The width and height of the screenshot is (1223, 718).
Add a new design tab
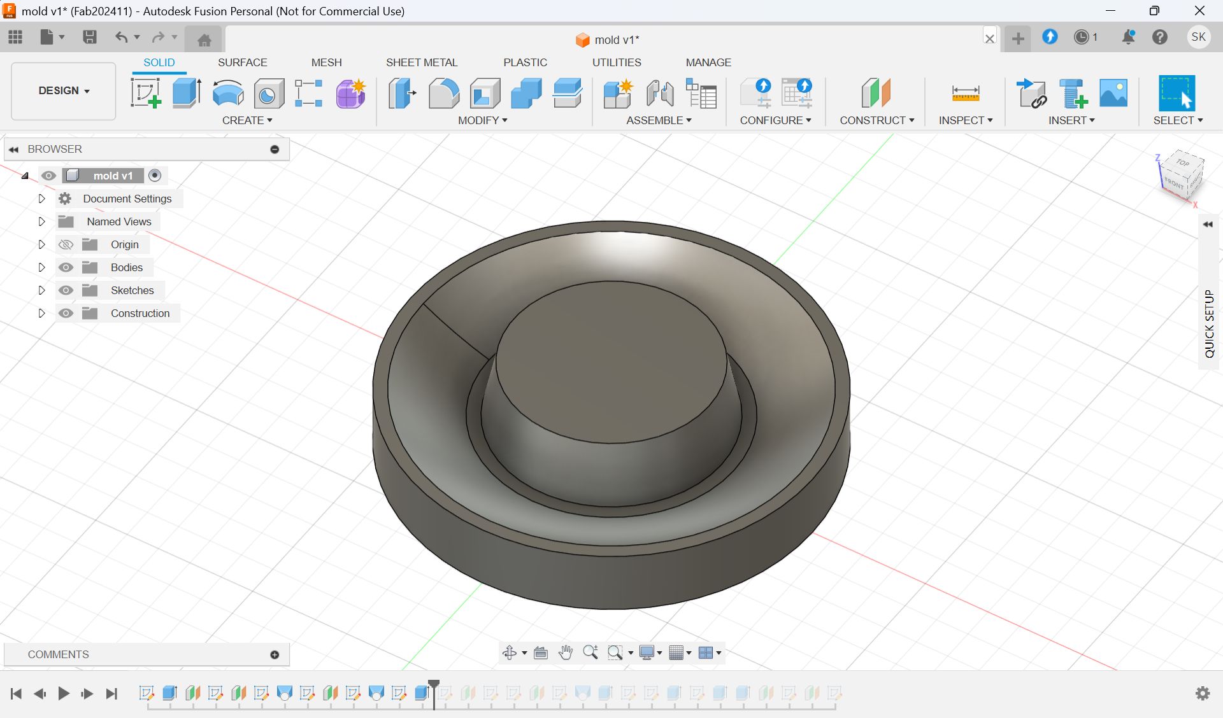coord(1018,39)
